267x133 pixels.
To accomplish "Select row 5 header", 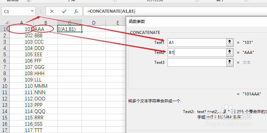I will click(x=5, y=54).
